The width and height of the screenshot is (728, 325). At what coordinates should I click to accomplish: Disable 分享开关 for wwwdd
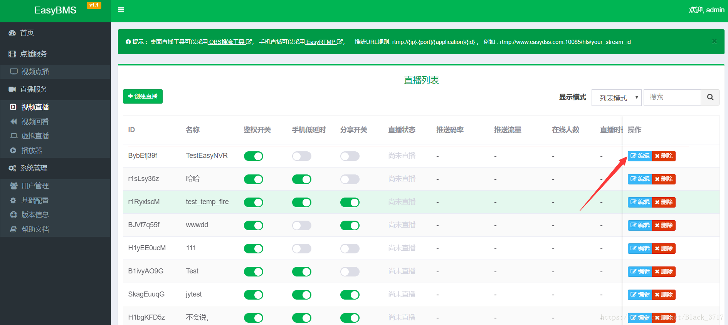pyautogui.click(x=350, y=225)
